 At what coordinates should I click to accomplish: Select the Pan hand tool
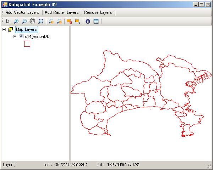(x=32, y=21)
